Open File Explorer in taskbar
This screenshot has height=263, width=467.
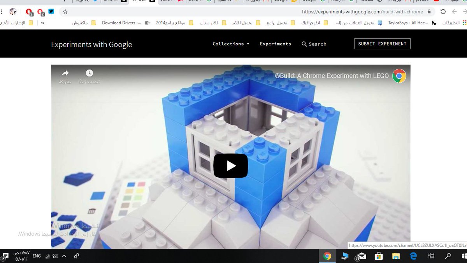tap(396, 256)
